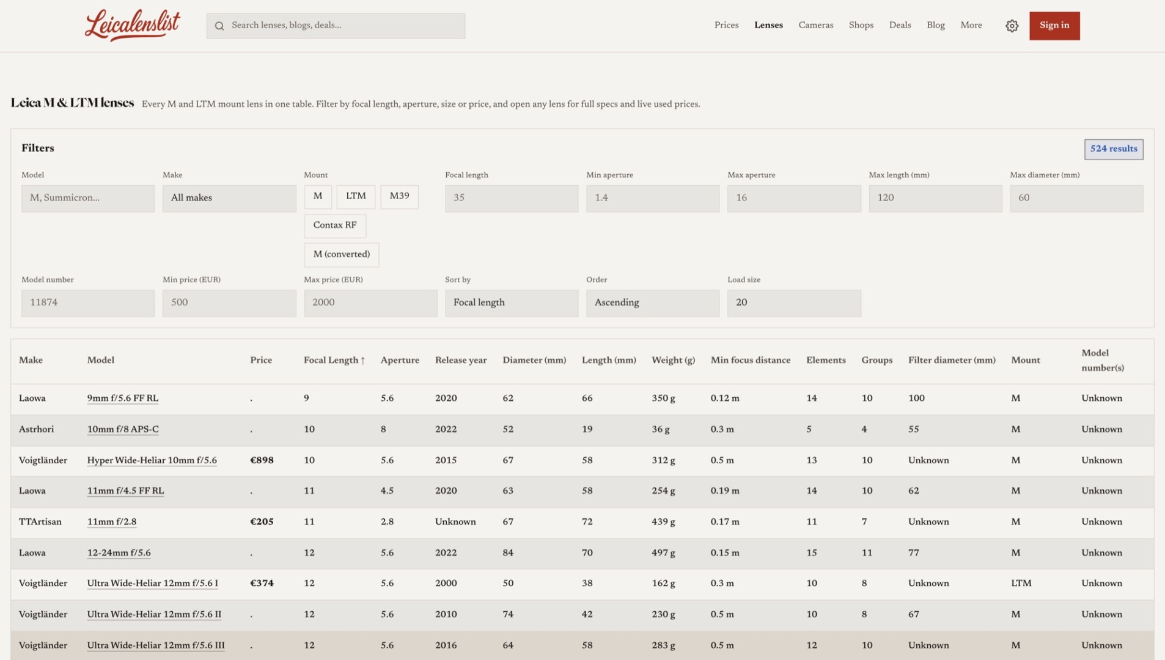Image resolution: width=1165 pixels, height=660 pixels.
Task: Click the TTArtisan make cell
Action: tap(40, 522)
